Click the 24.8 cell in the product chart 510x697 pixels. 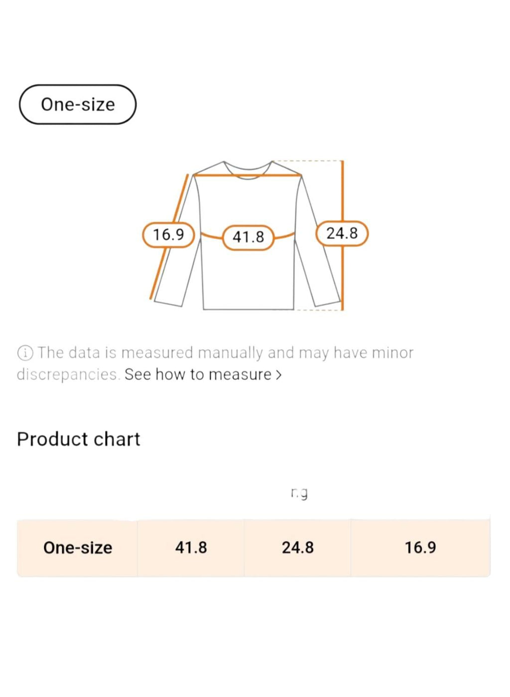click(x=298, y=548)
